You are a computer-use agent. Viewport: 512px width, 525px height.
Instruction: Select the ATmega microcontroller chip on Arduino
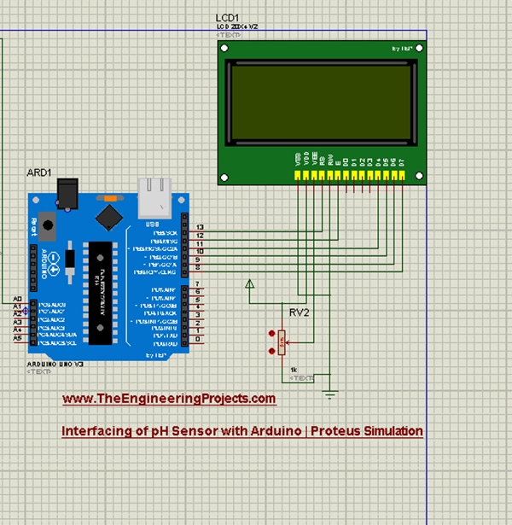tap(100, 293)
